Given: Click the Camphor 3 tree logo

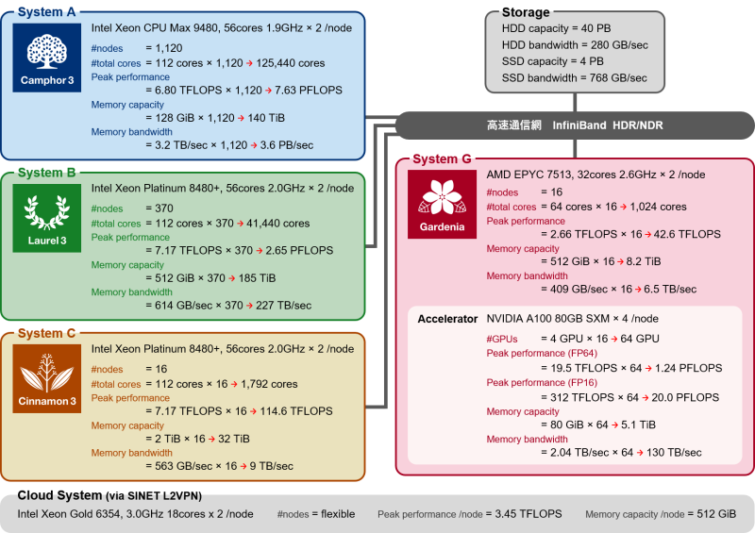Looking at the screenshot, I should (46, 58).
